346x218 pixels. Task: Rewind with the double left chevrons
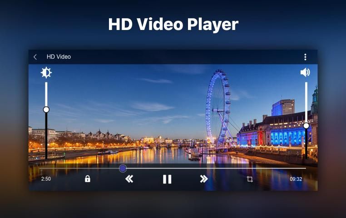[x=129, y=179]
